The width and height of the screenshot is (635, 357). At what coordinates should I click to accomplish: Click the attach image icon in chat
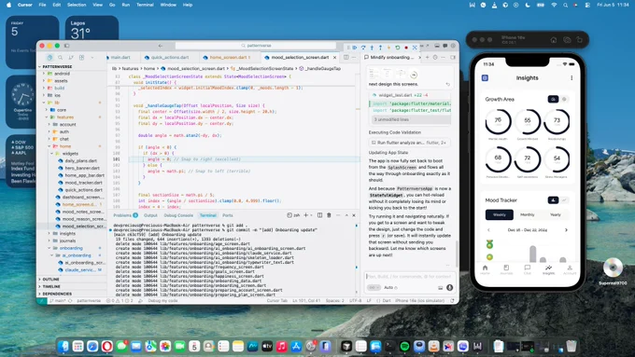(x=440, y=287)
